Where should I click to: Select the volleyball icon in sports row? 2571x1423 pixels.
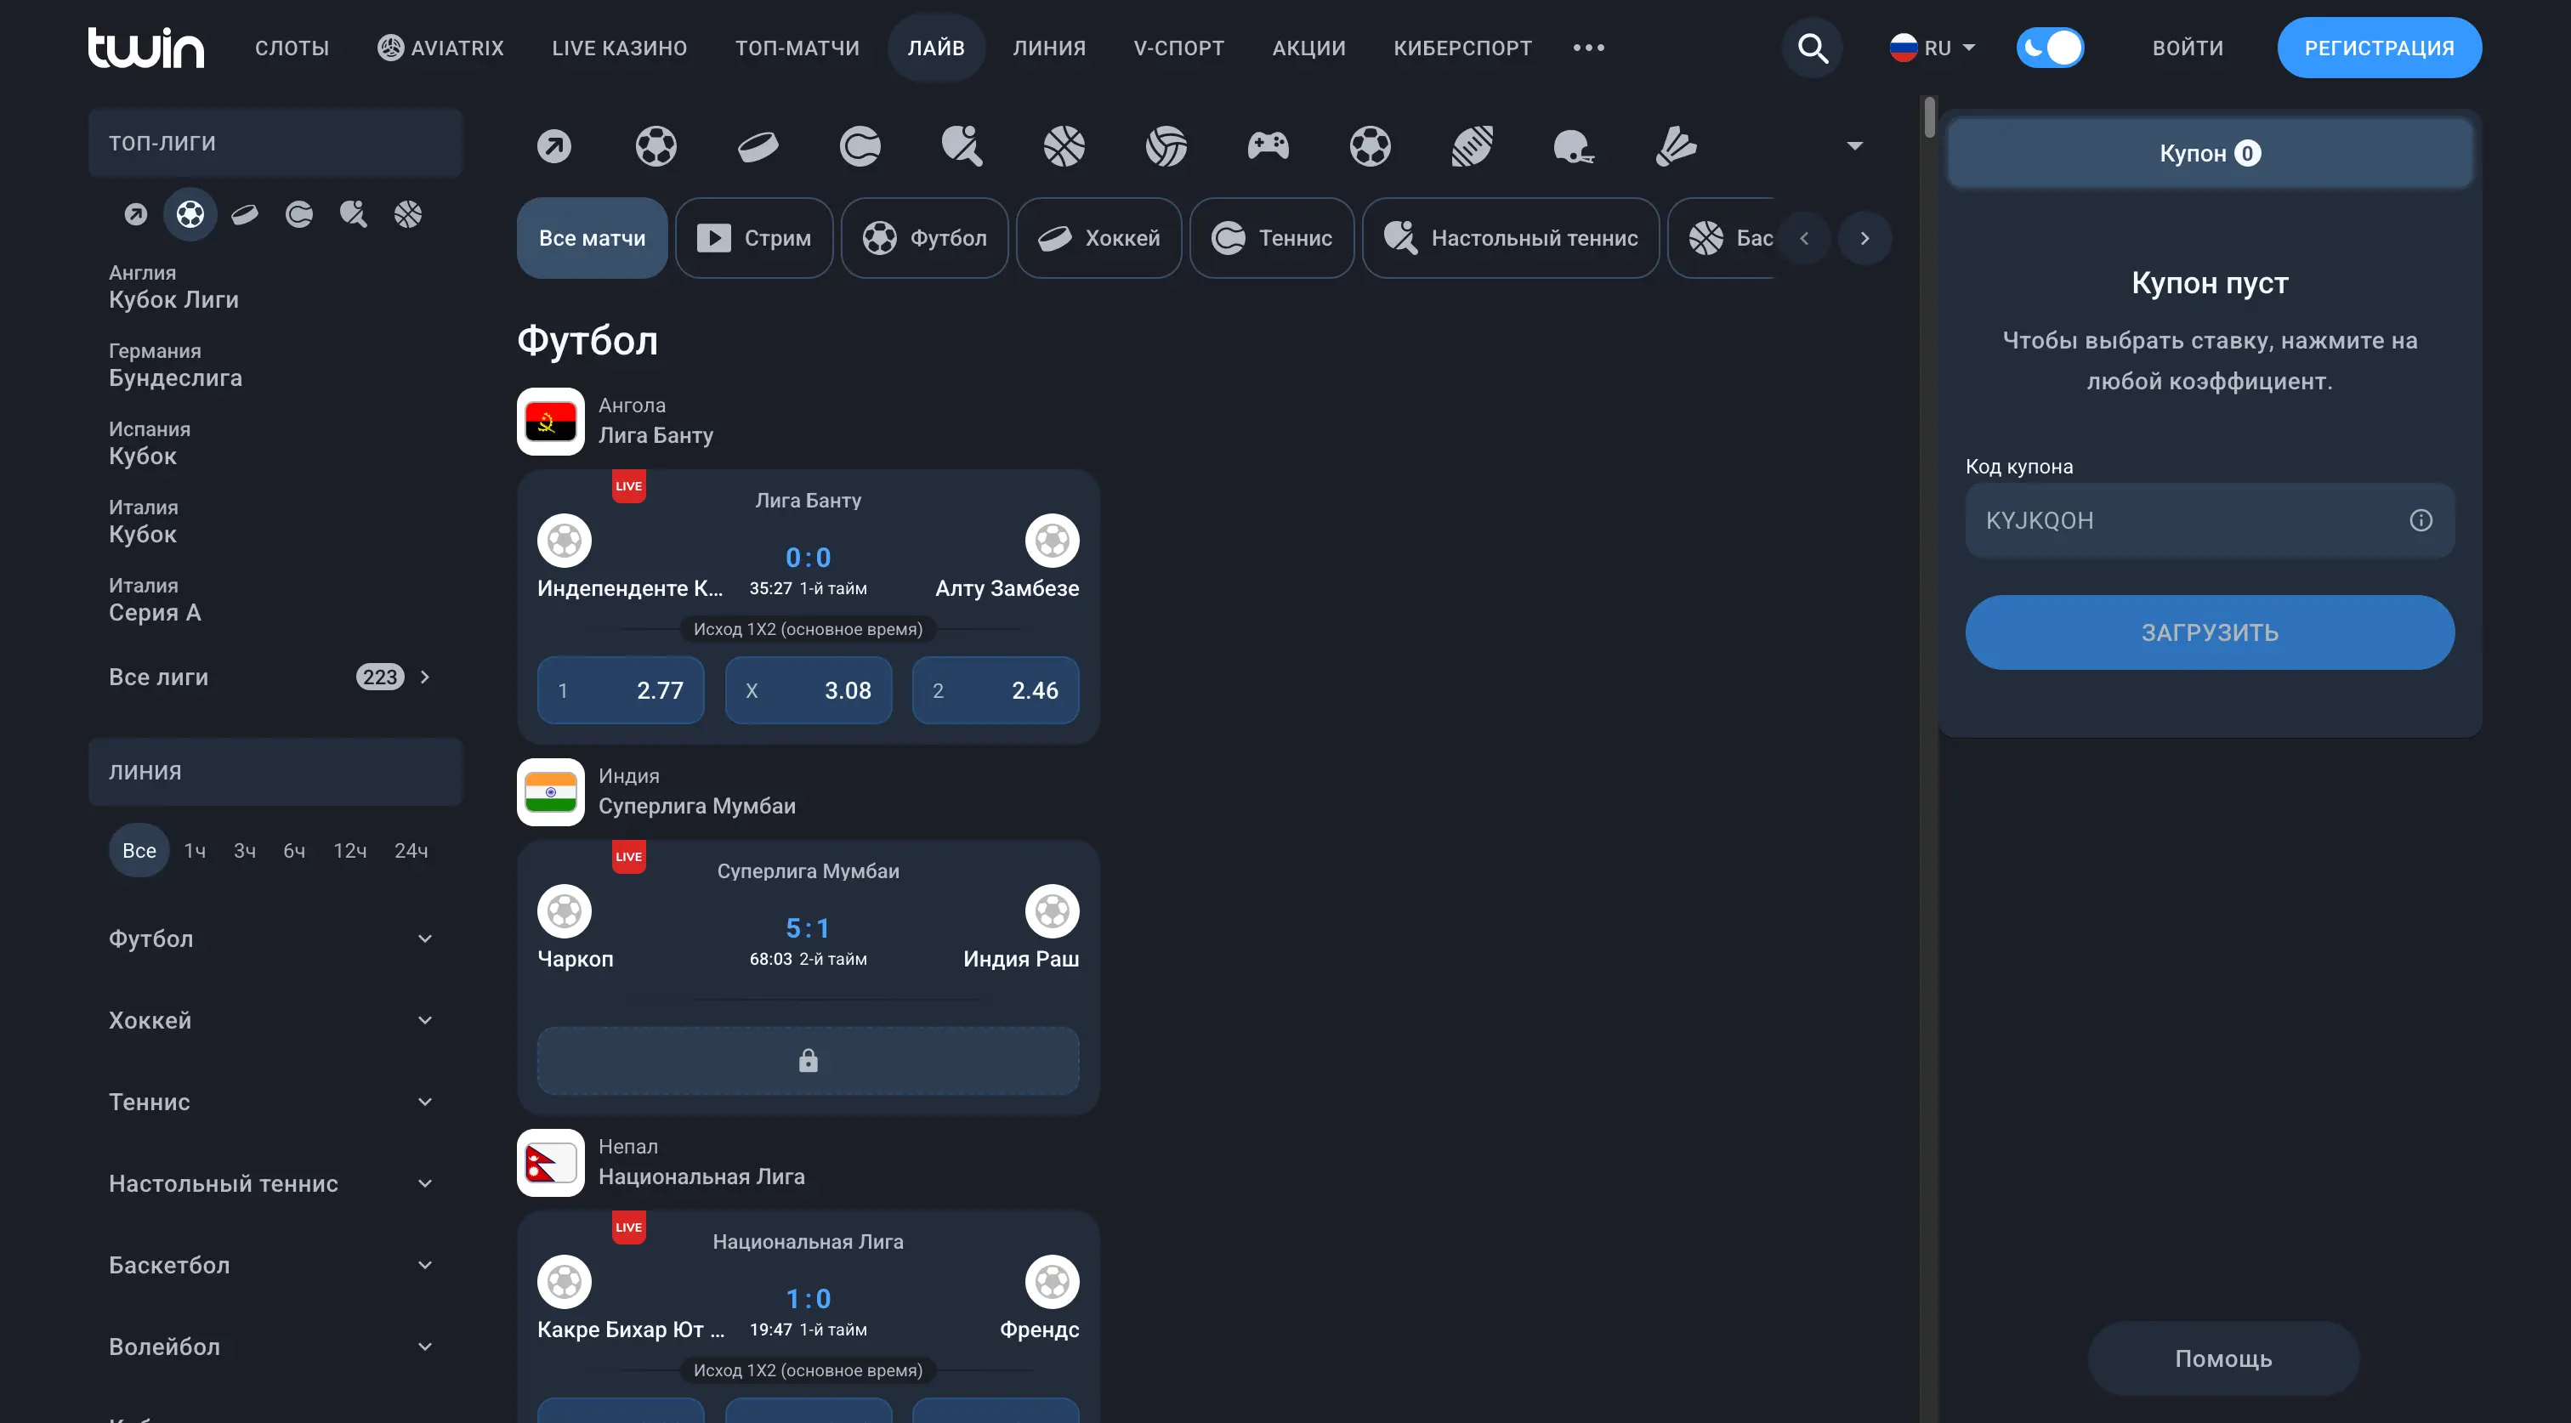[x=1166, y=147]
